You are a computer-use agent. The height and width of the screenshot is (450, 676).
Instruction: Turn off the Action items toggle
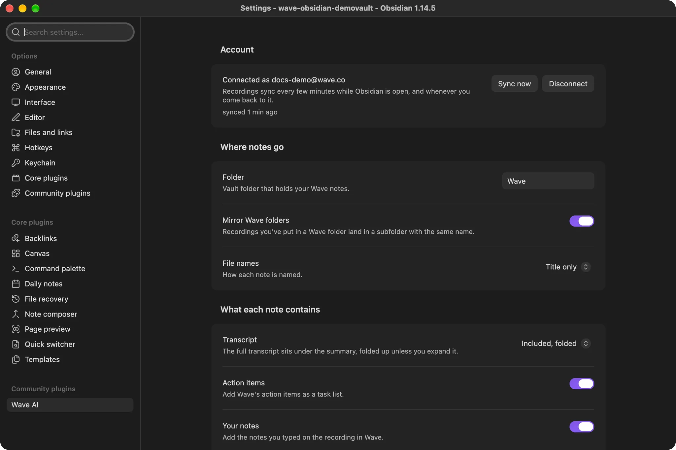pyautogui.click(x=582, y=384)
